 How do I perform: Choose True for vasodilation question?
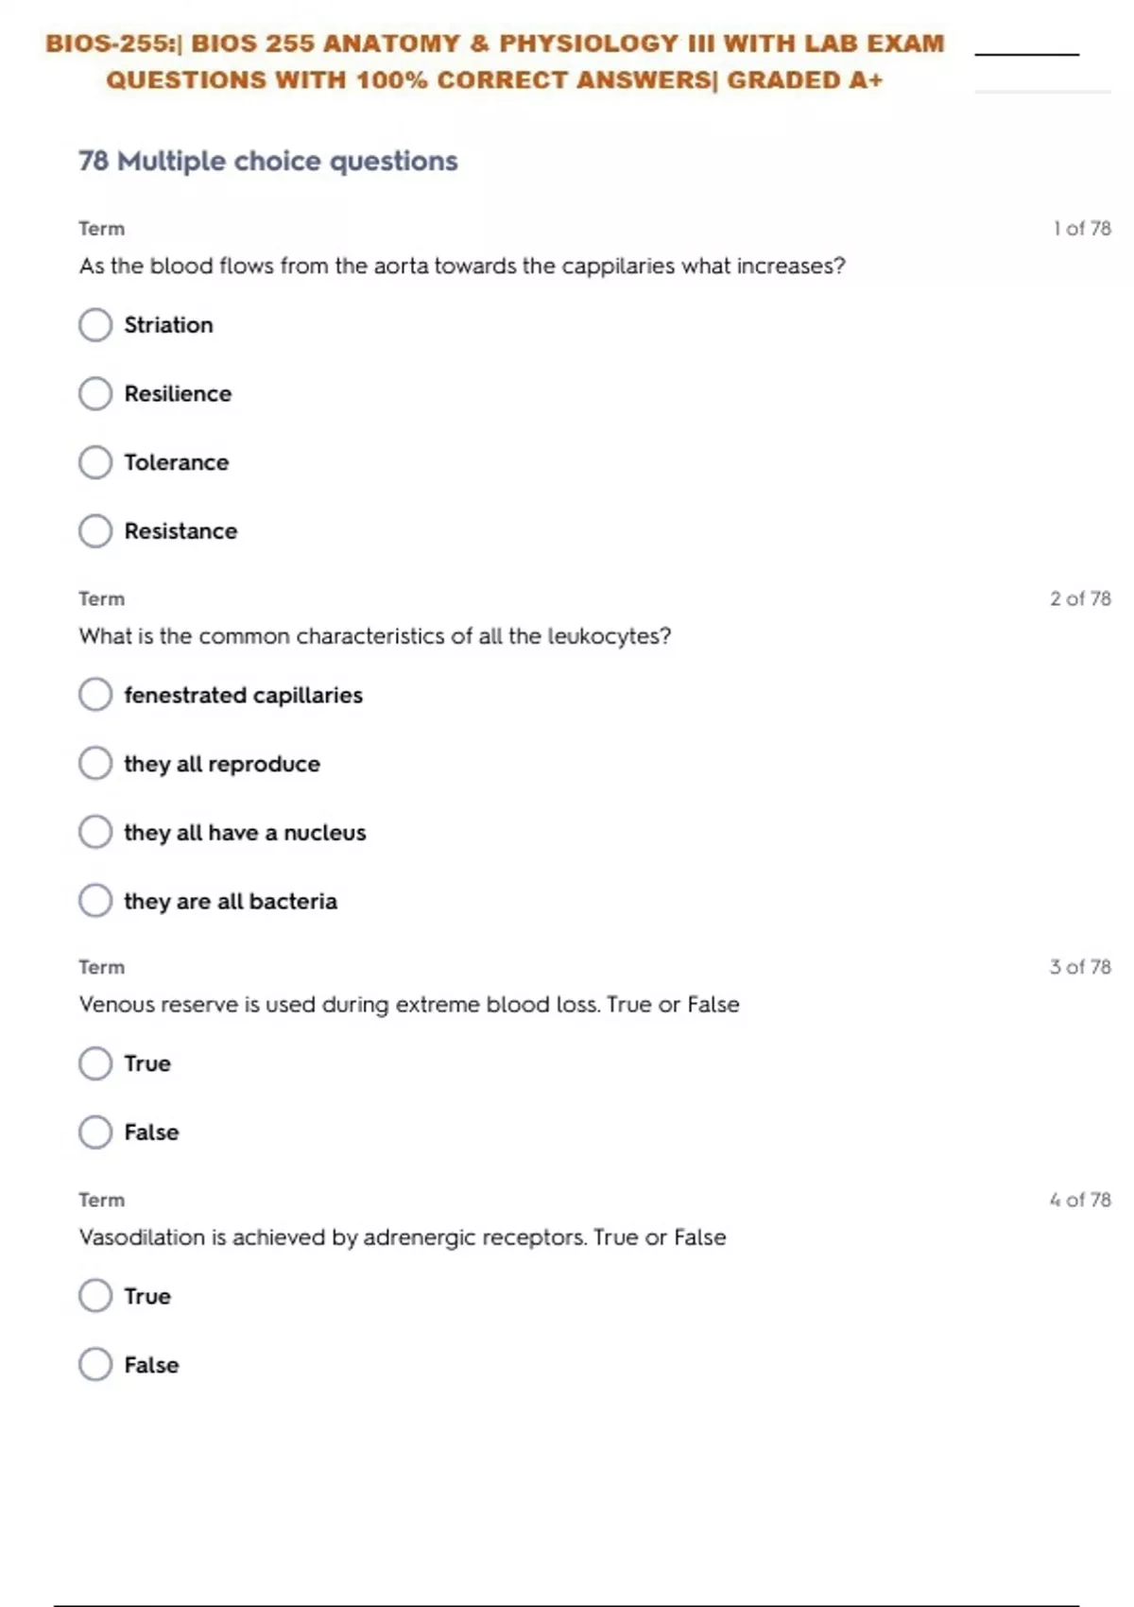95,1296
